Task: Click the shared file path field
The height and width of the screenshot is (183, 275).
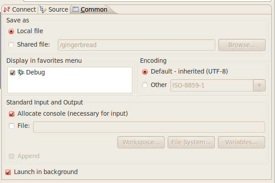Action: [136, 45]
